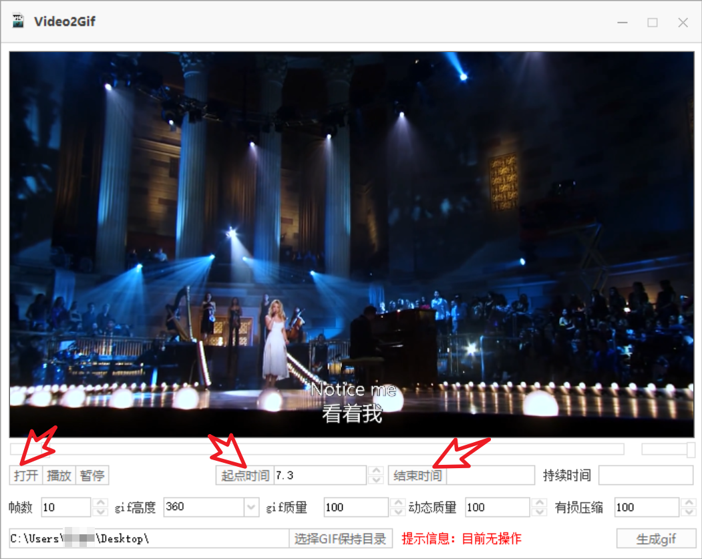Click the 起点时间 value field showing 7.3
The image size is (702, 559).
click(x=321, y=476)
